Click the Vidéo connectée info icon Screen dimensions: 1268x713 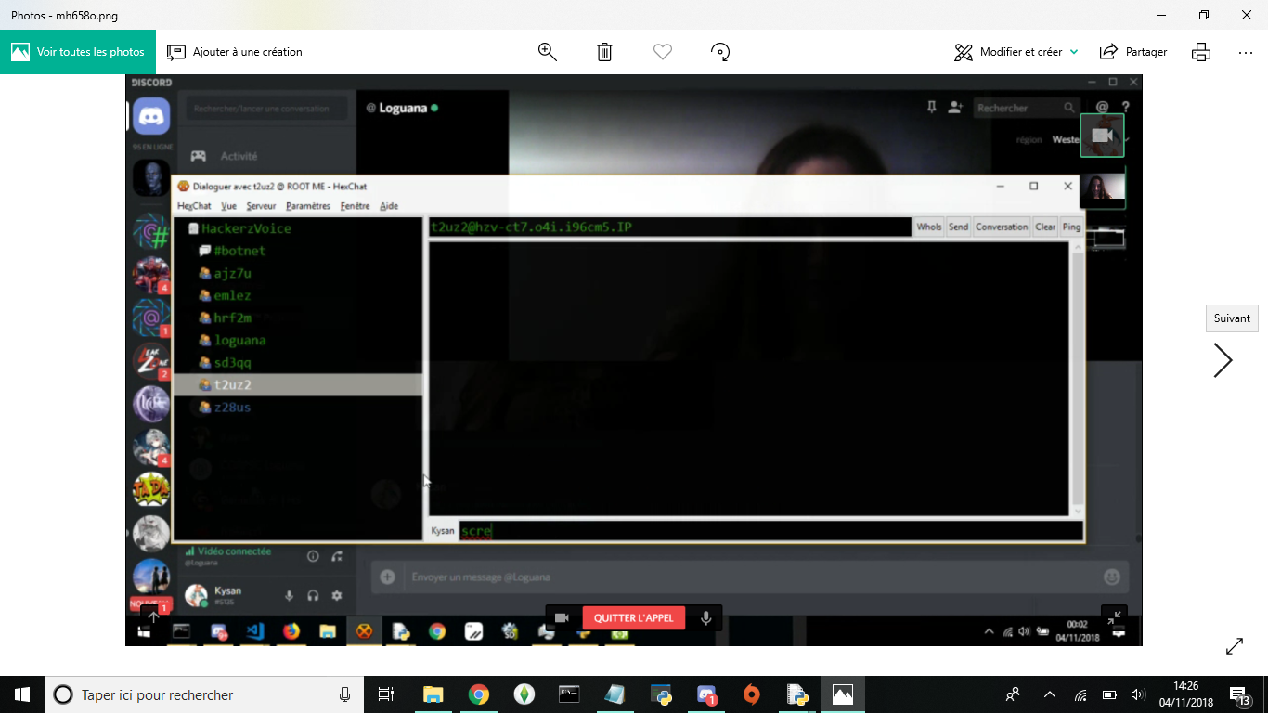[313, 556]
